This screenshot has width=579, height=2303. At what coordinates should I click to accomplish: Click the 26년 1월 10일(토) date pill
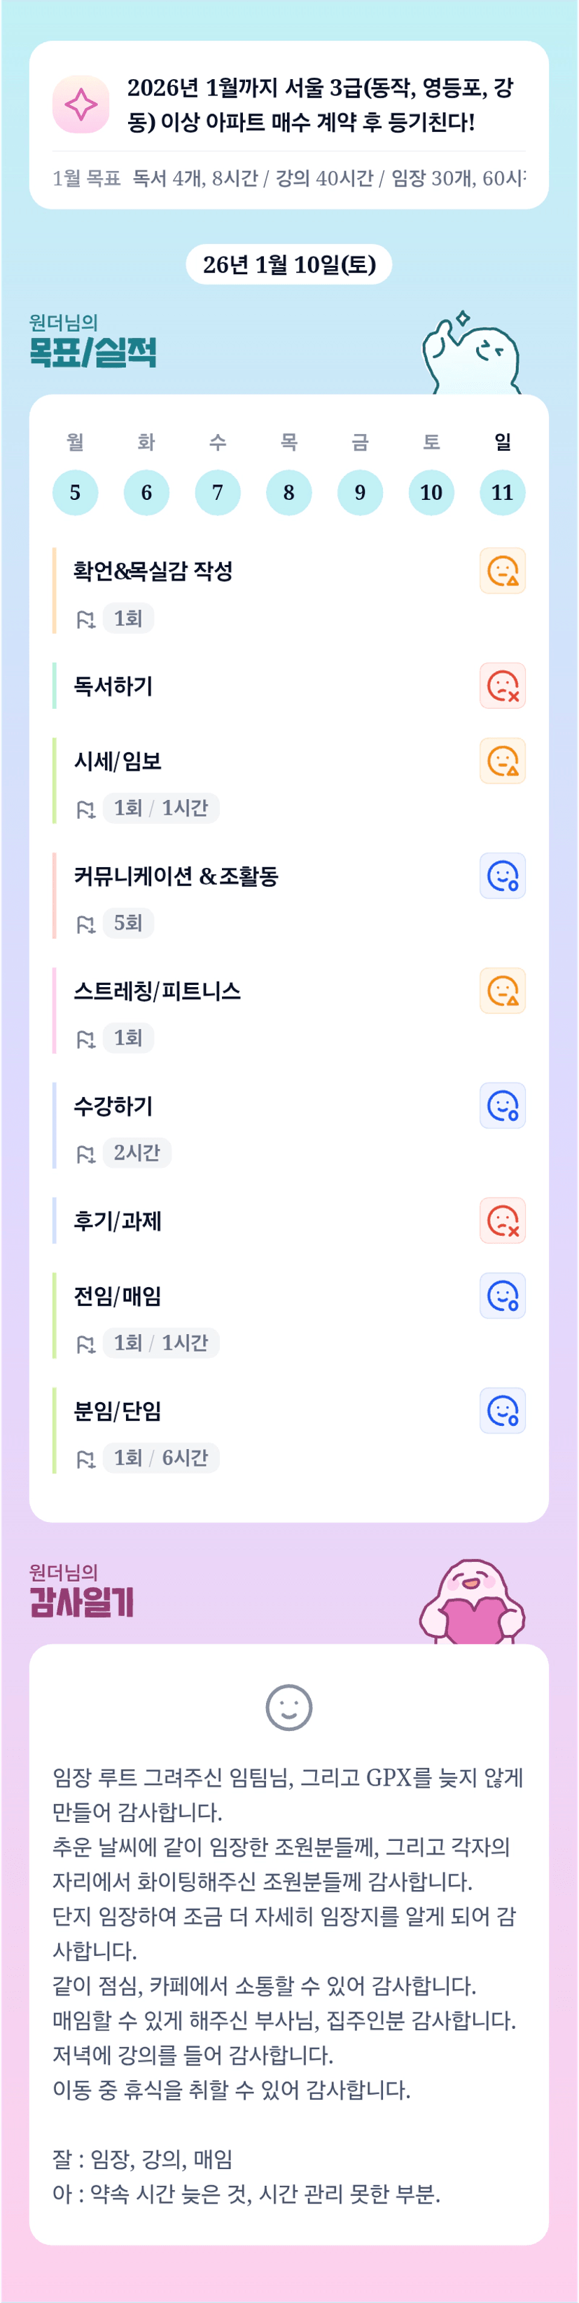coord(289,264)
